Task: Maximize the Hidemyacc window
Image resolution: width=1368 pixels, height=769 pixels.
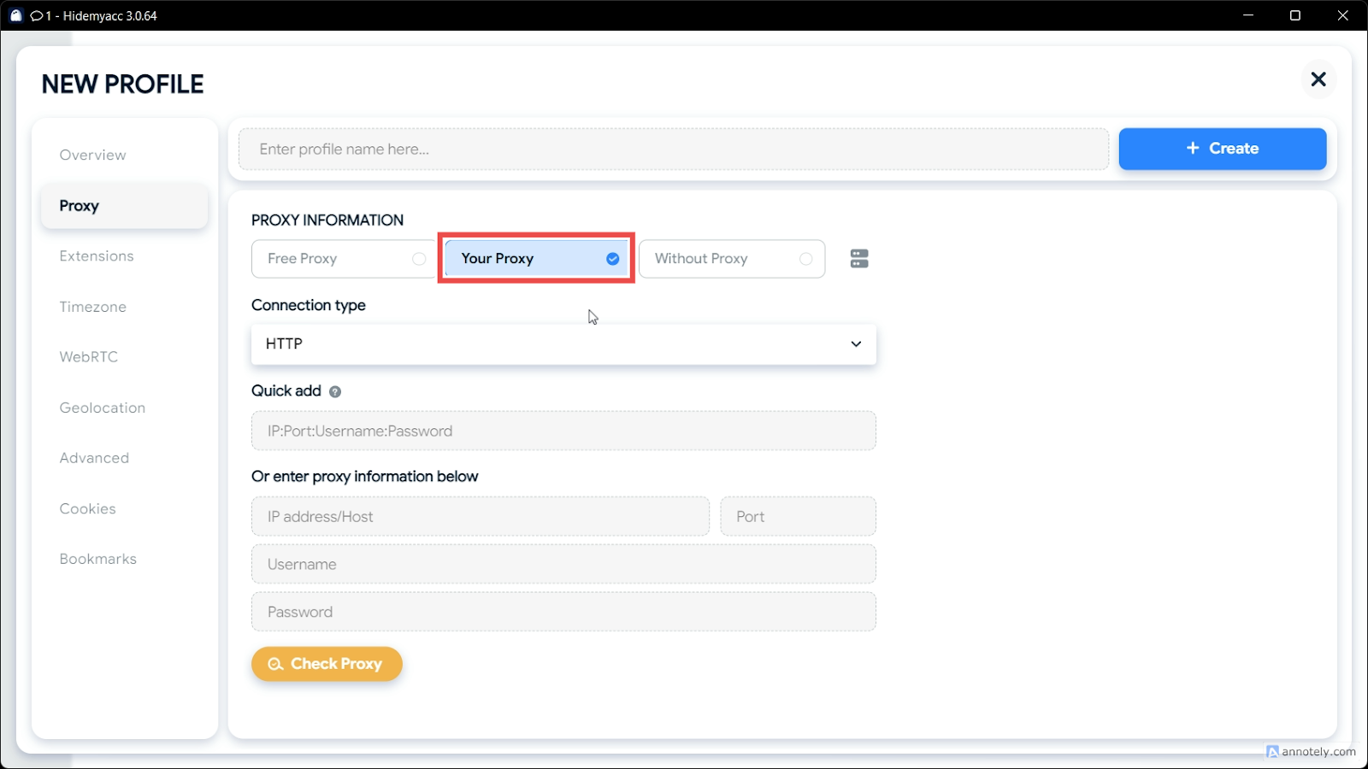Action: click(1295, 15)
